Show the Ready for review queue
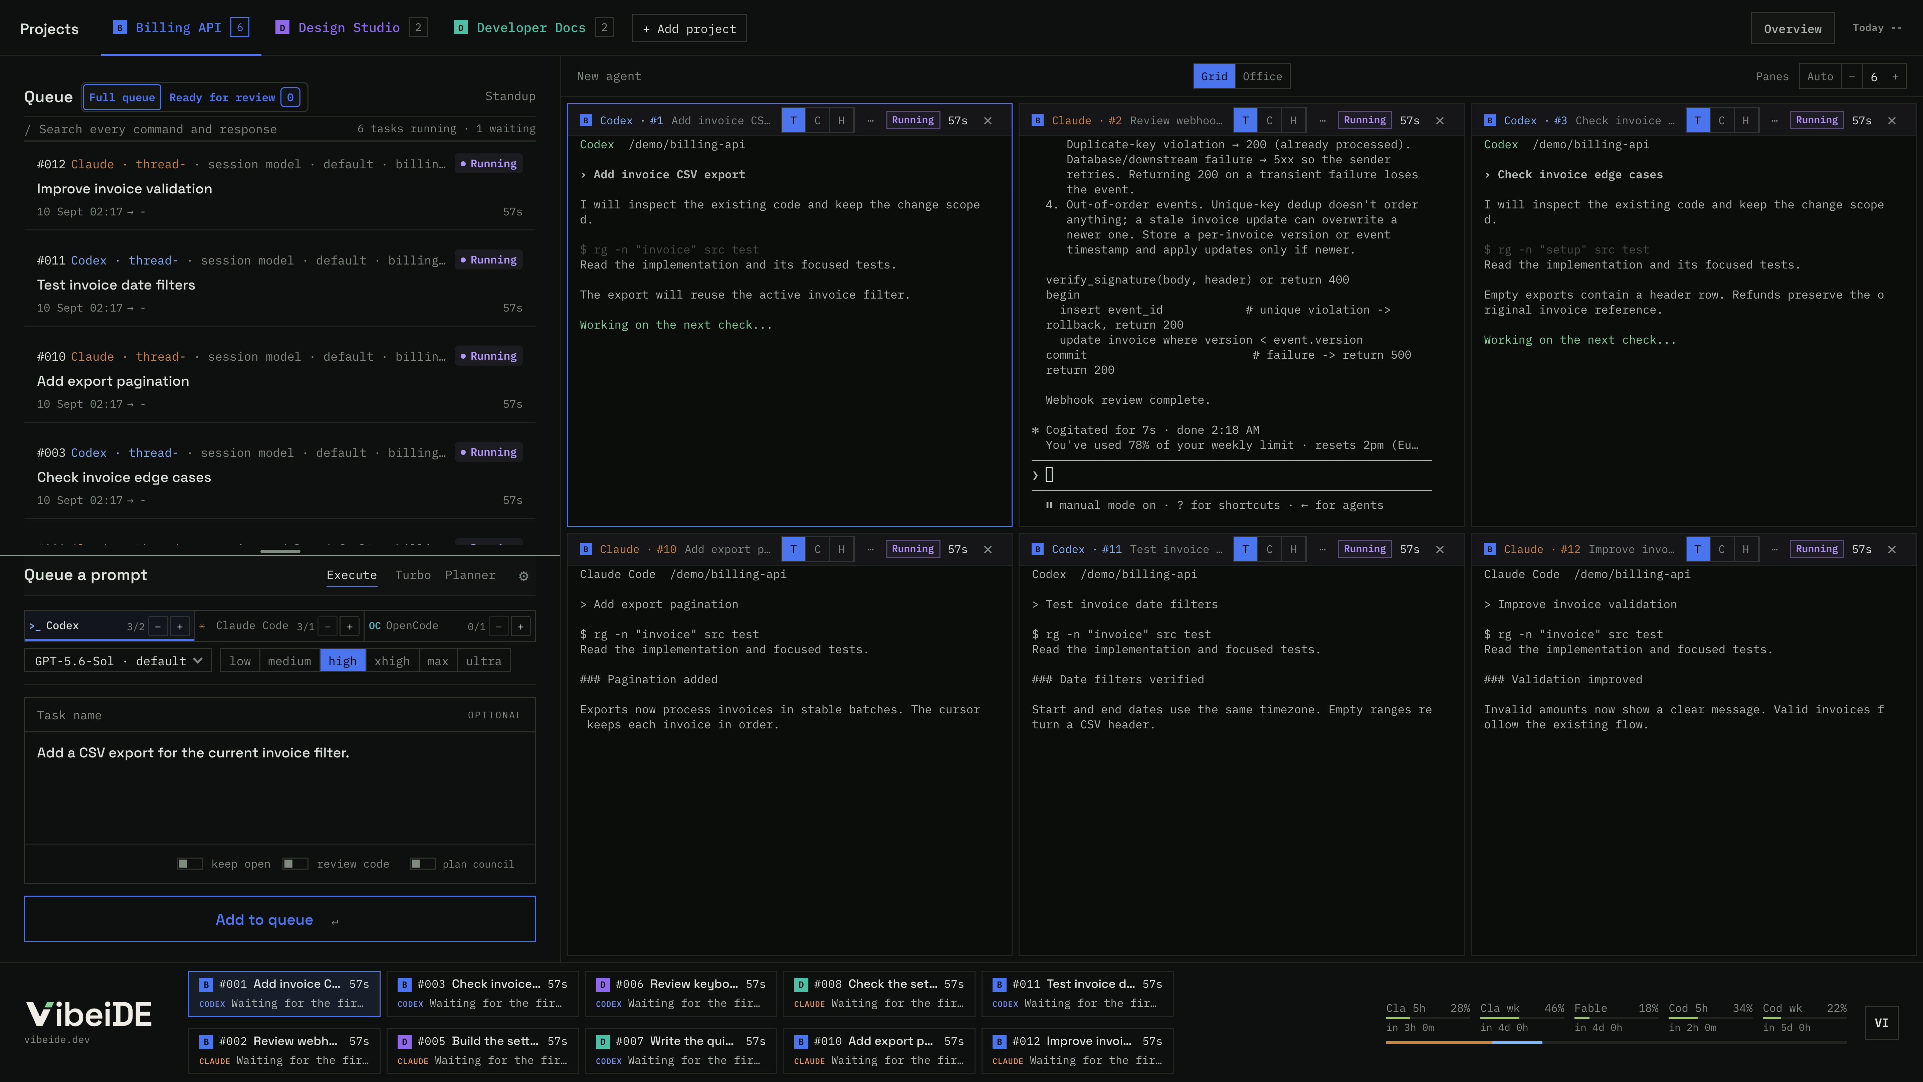 click(x=234, y=97)
